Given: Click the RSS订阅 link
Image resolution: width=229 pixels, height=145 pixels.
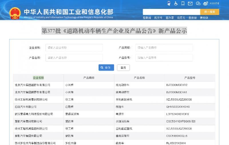Looking at the screenshot, I should click(x=214, y=3).
